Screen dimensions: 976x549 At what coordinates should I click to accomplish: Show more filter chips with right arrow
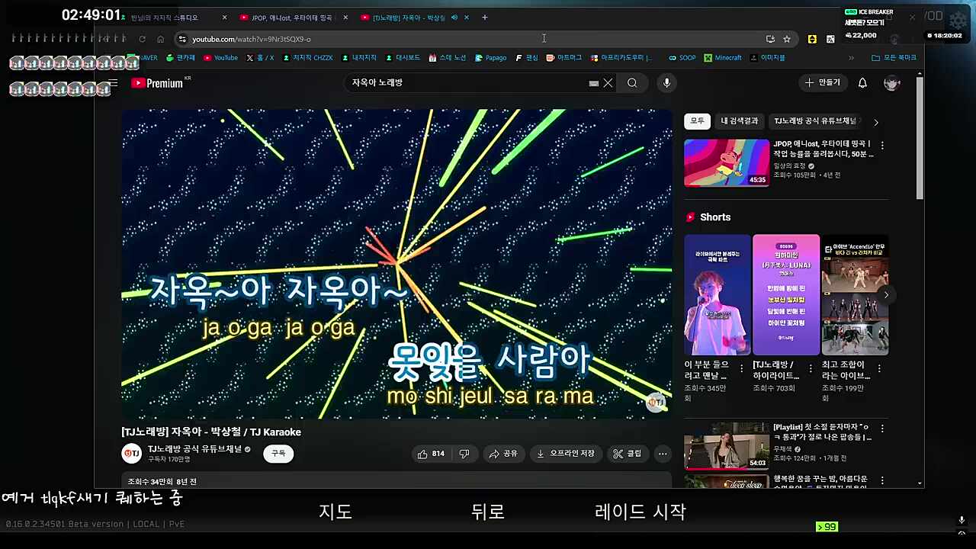click(875, 122)
